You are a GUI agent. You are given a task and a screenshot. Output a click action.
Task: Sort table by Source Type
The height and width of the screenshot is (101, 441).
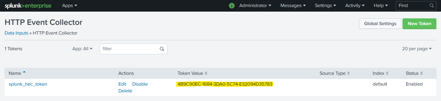point(335,73)
